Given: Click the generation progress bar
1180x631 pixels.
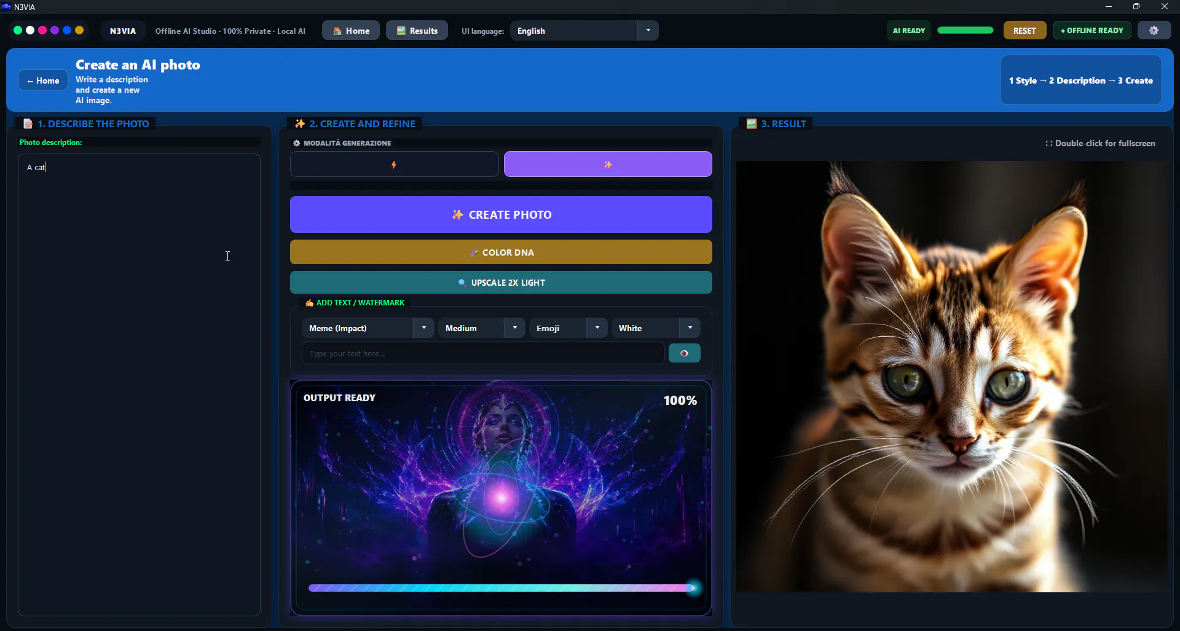Looking at the screenshot, I should click(x=503, y=588).
